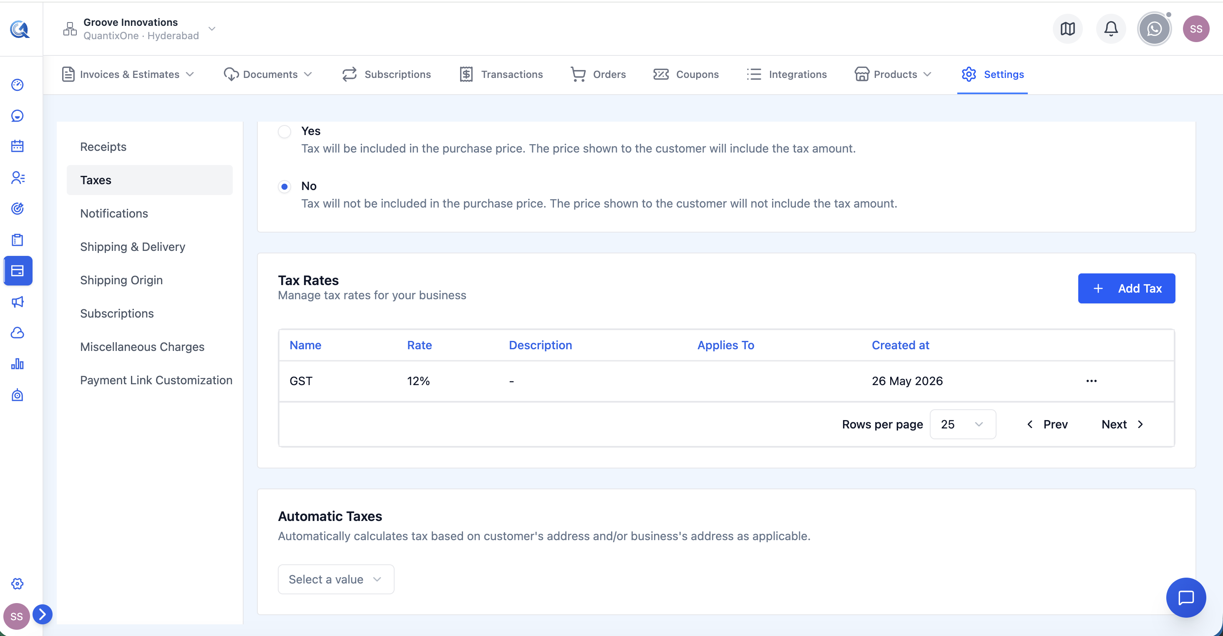Expand the Documents menu
The height and width of the screenshot is (636, 1223).
[x=268, y=75]
